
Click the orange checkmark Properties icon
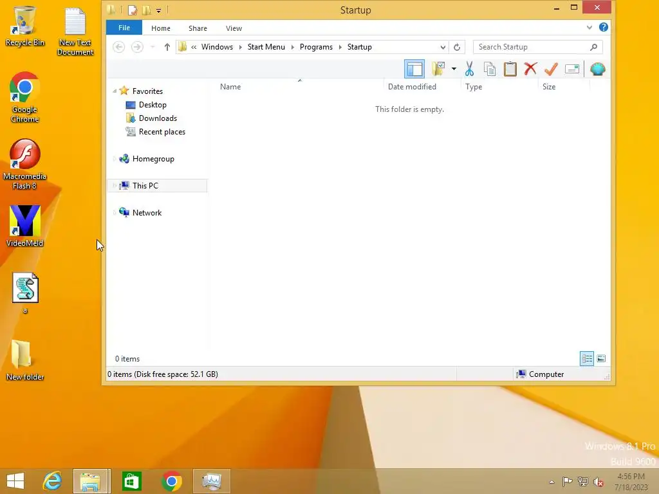[551, 69]
